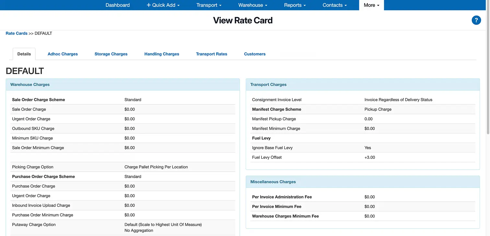Click the Ignore Base Fuel Levy value 'Yes'
This screenshot has height=236, width=490.
[x=368, y=148]
